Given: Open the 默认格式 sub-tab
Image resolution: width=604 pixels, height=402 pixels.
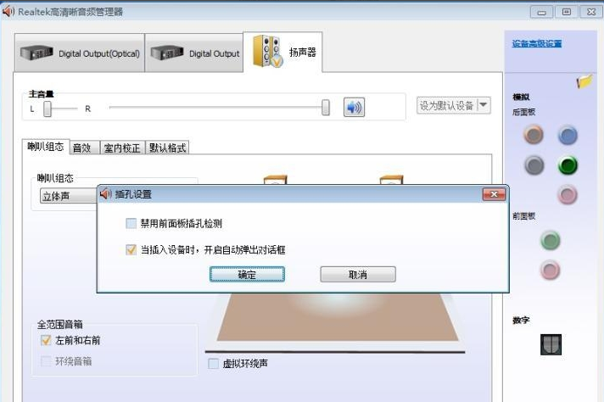Looking at the screenshot, I should (168, 148).
